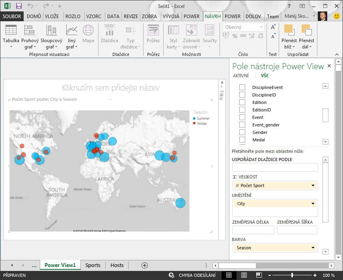This screenshot has height=280, width=343.
Task: Switch the visualization to Tabulka
Action: pos(11,37)
